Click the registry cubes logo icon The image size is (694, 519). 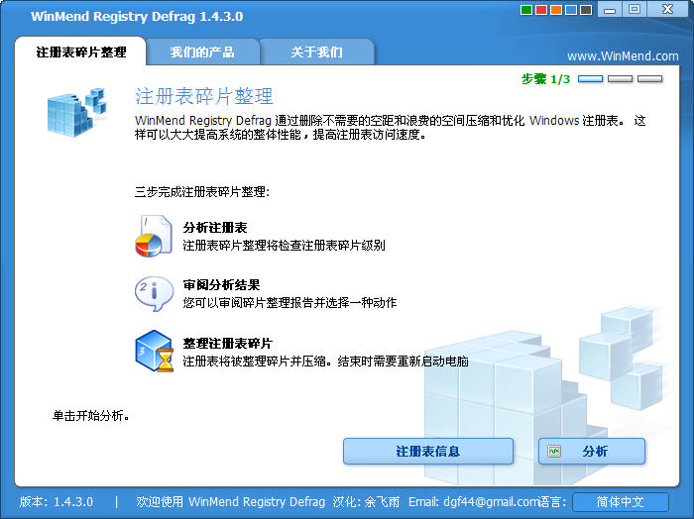77,112
